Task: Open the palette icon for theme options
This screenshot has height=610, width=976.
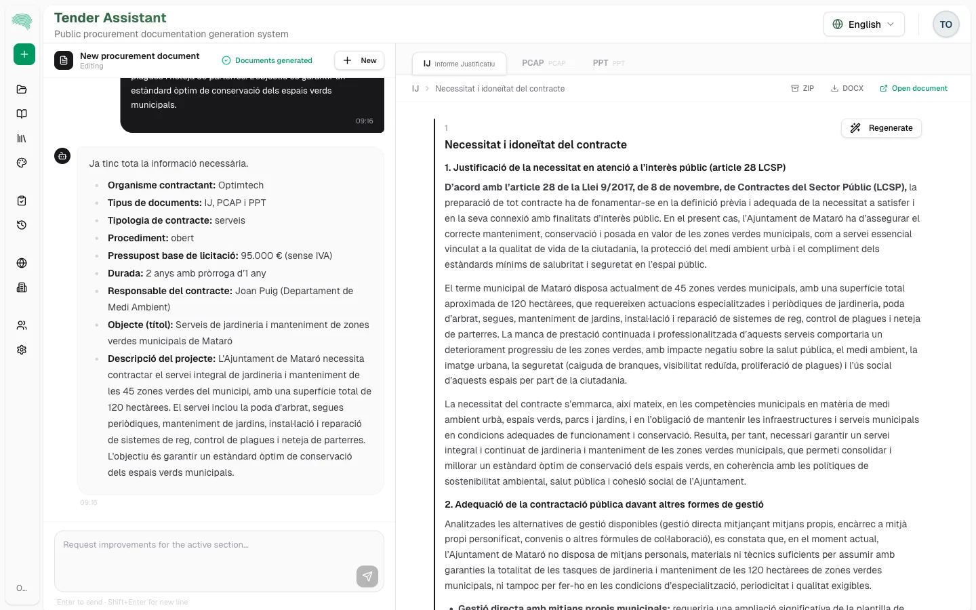Action: coord(22,162)
